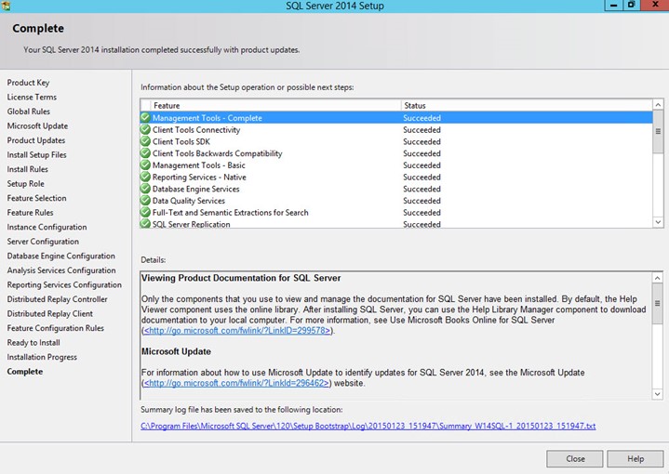Click the success icon next to SQL Server Replication

coord(145,224)
